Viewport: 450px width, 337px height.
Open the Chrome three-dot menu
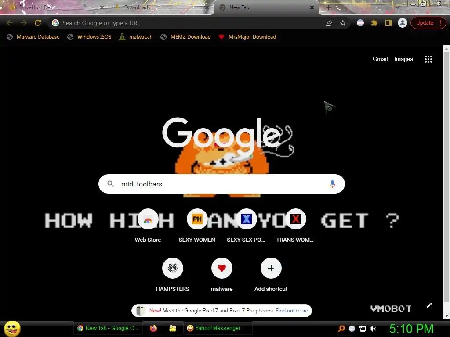pyautogui.click(x=440, y=23)
